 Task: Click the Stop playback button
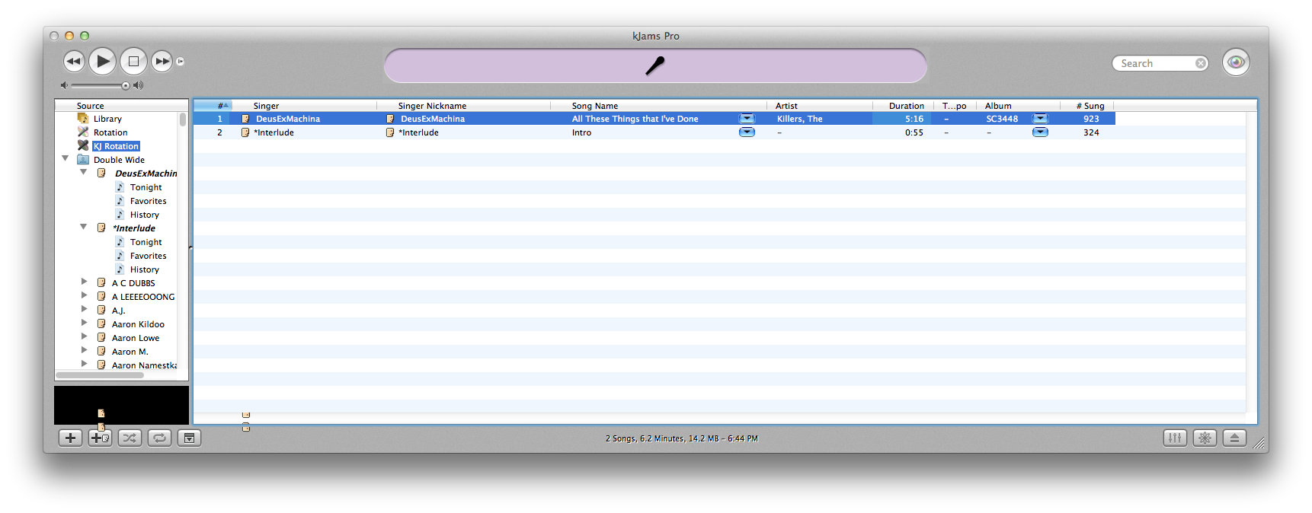coord(133,62)
